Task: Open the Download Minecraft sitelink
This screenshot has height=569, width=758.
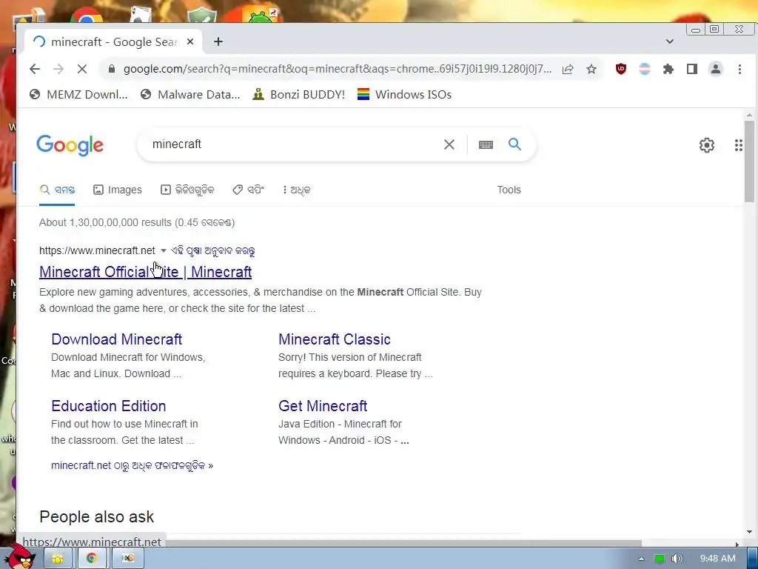Action: pos(116,339)
